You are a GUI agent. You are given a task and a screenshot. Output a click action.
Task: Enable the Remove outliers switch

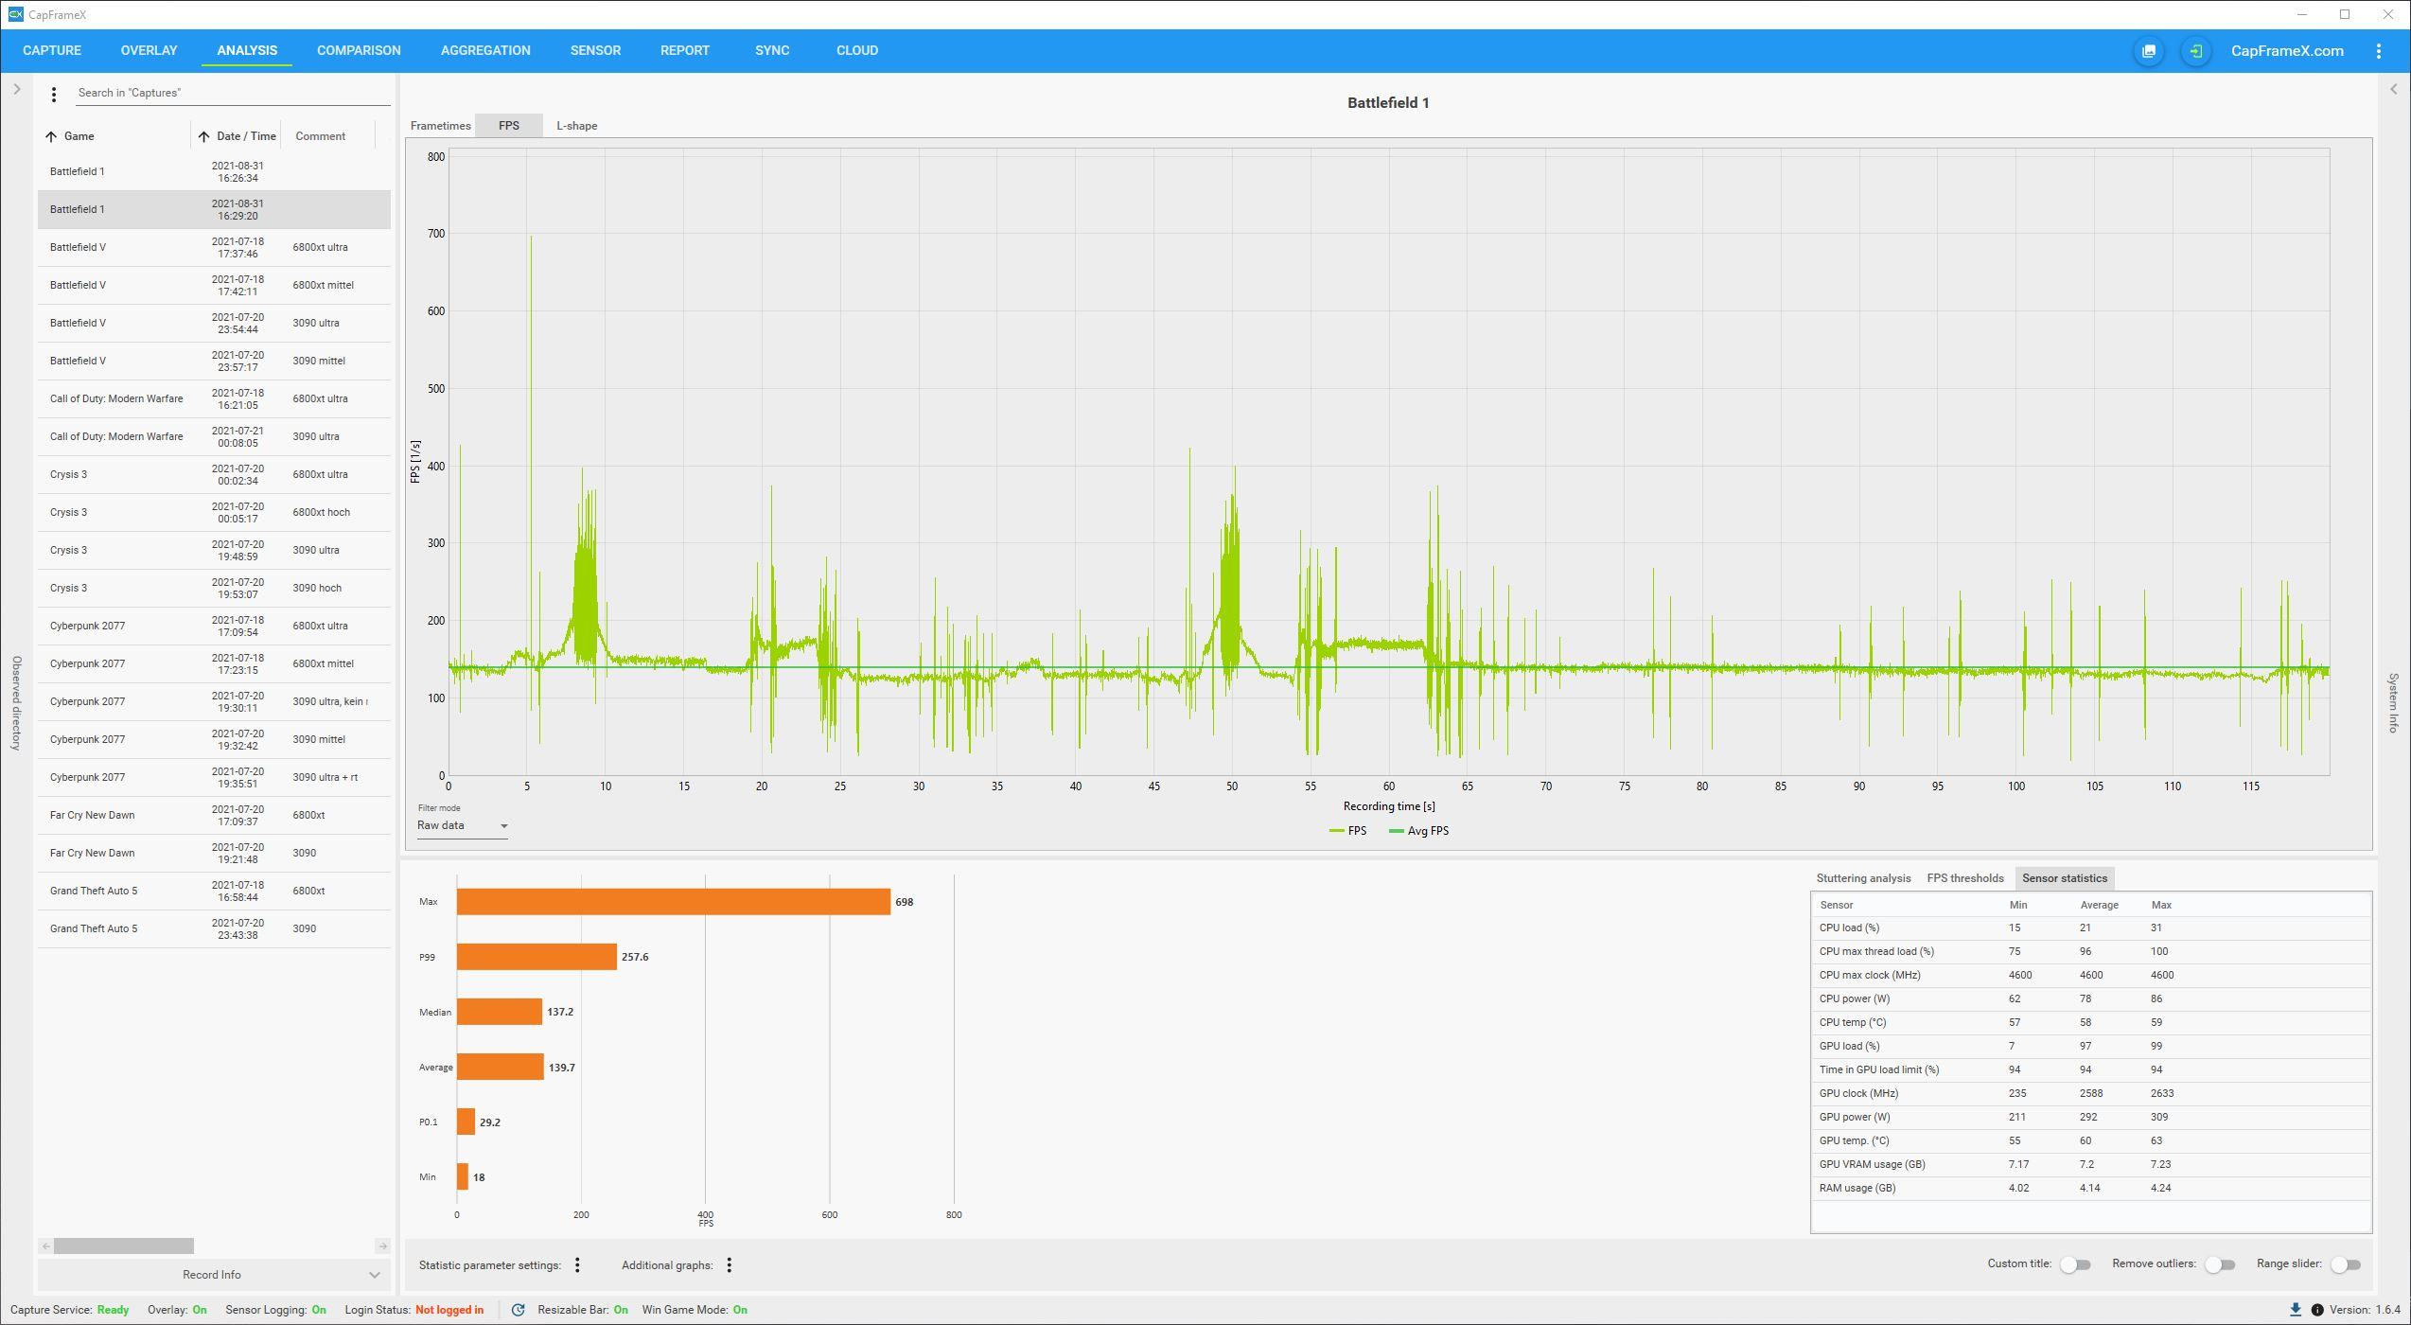[2220, 1264]
